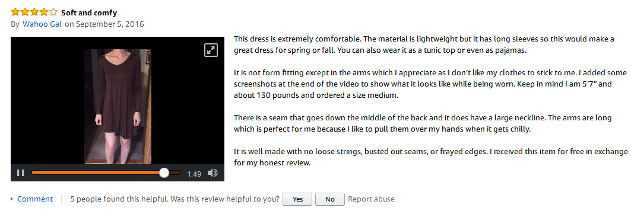Screen dimensions: 631x214
Task: Jump to the unplayed end of the video progress bar
Action: pyautogui.click(x=175, y=173)
